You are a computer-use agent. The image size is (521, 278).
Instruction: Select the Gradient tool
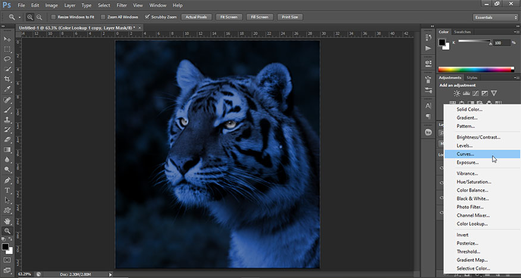point(7,149)
